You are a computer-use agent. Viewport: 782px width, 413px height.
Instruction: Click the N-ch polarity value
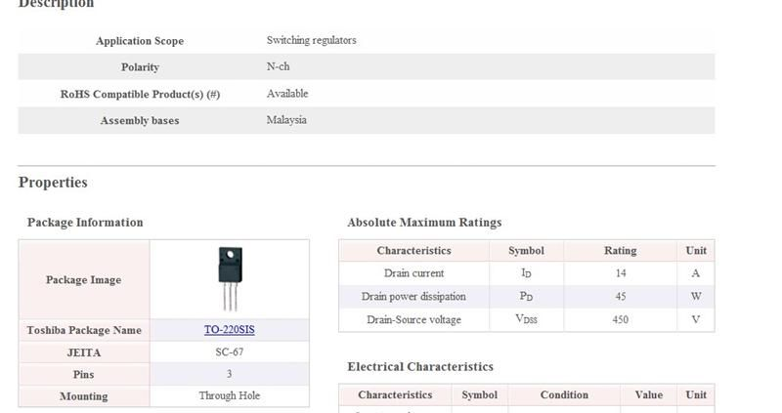coord(278,67)
